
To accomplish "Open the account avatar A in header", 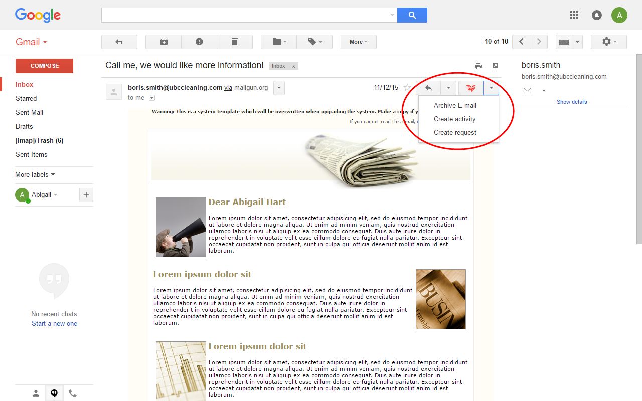I will pyautogui.click(x=619, y=15).
